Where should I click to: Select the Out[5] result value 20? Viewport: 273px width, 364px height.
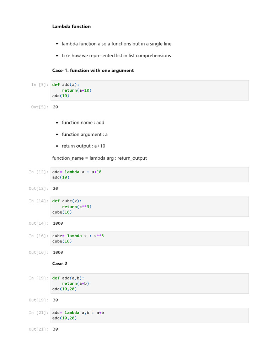click(x=55, y=107)
